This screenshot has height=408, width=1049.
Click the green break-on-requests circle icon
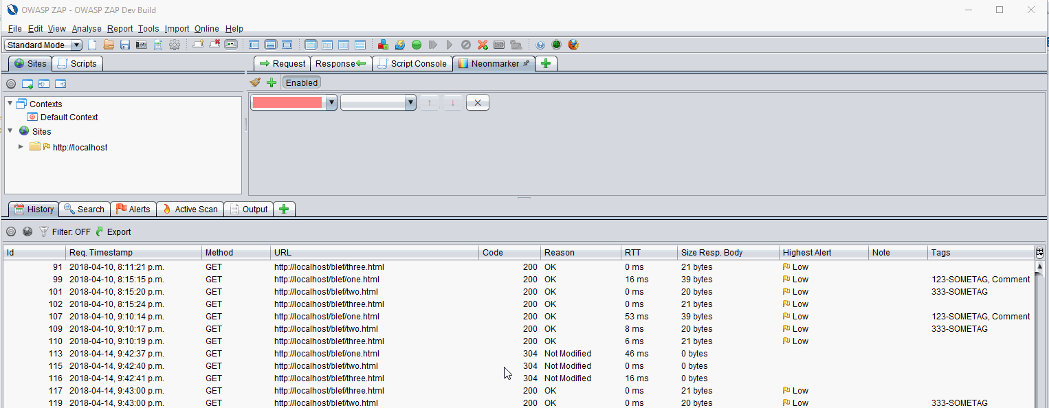417,45
